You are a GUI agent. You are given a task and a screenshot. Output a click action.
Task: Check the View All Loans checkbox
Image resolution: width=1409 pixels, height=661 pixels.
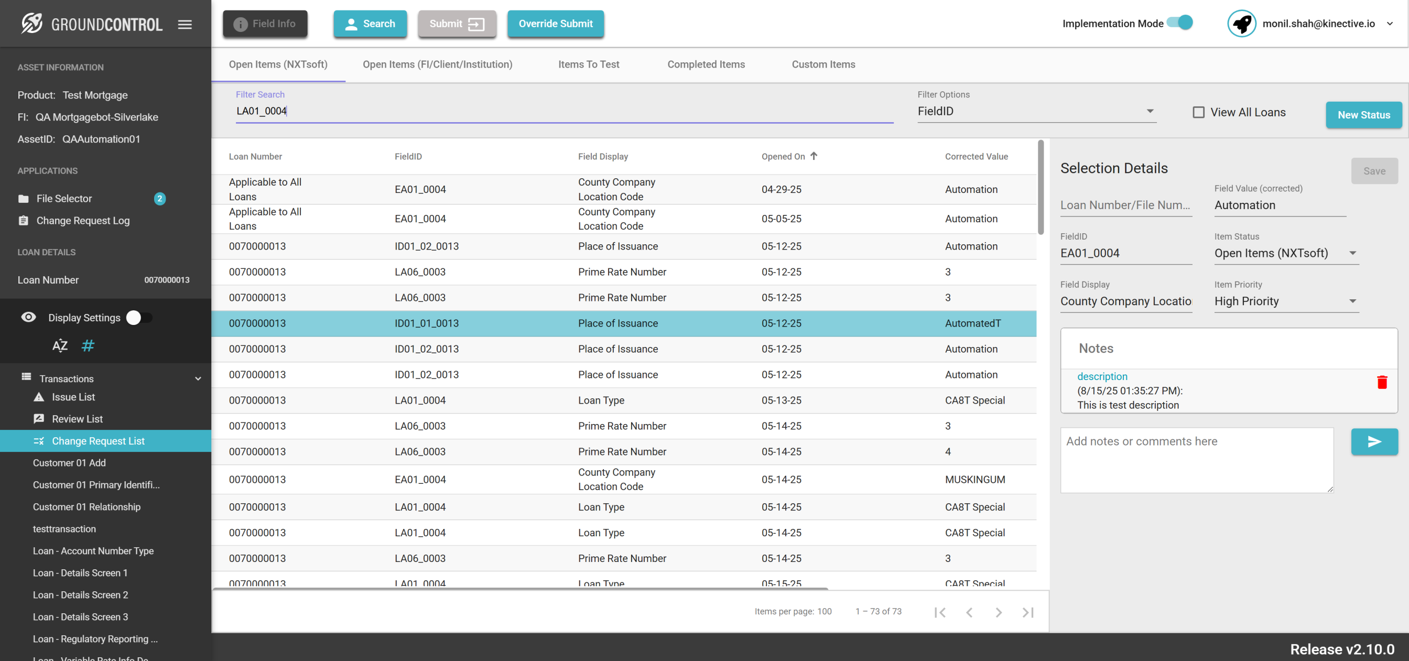(x=1198, y=112)
